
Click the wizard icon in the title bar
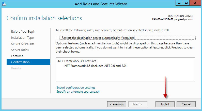pyautogui.click(x=4, y=4)
